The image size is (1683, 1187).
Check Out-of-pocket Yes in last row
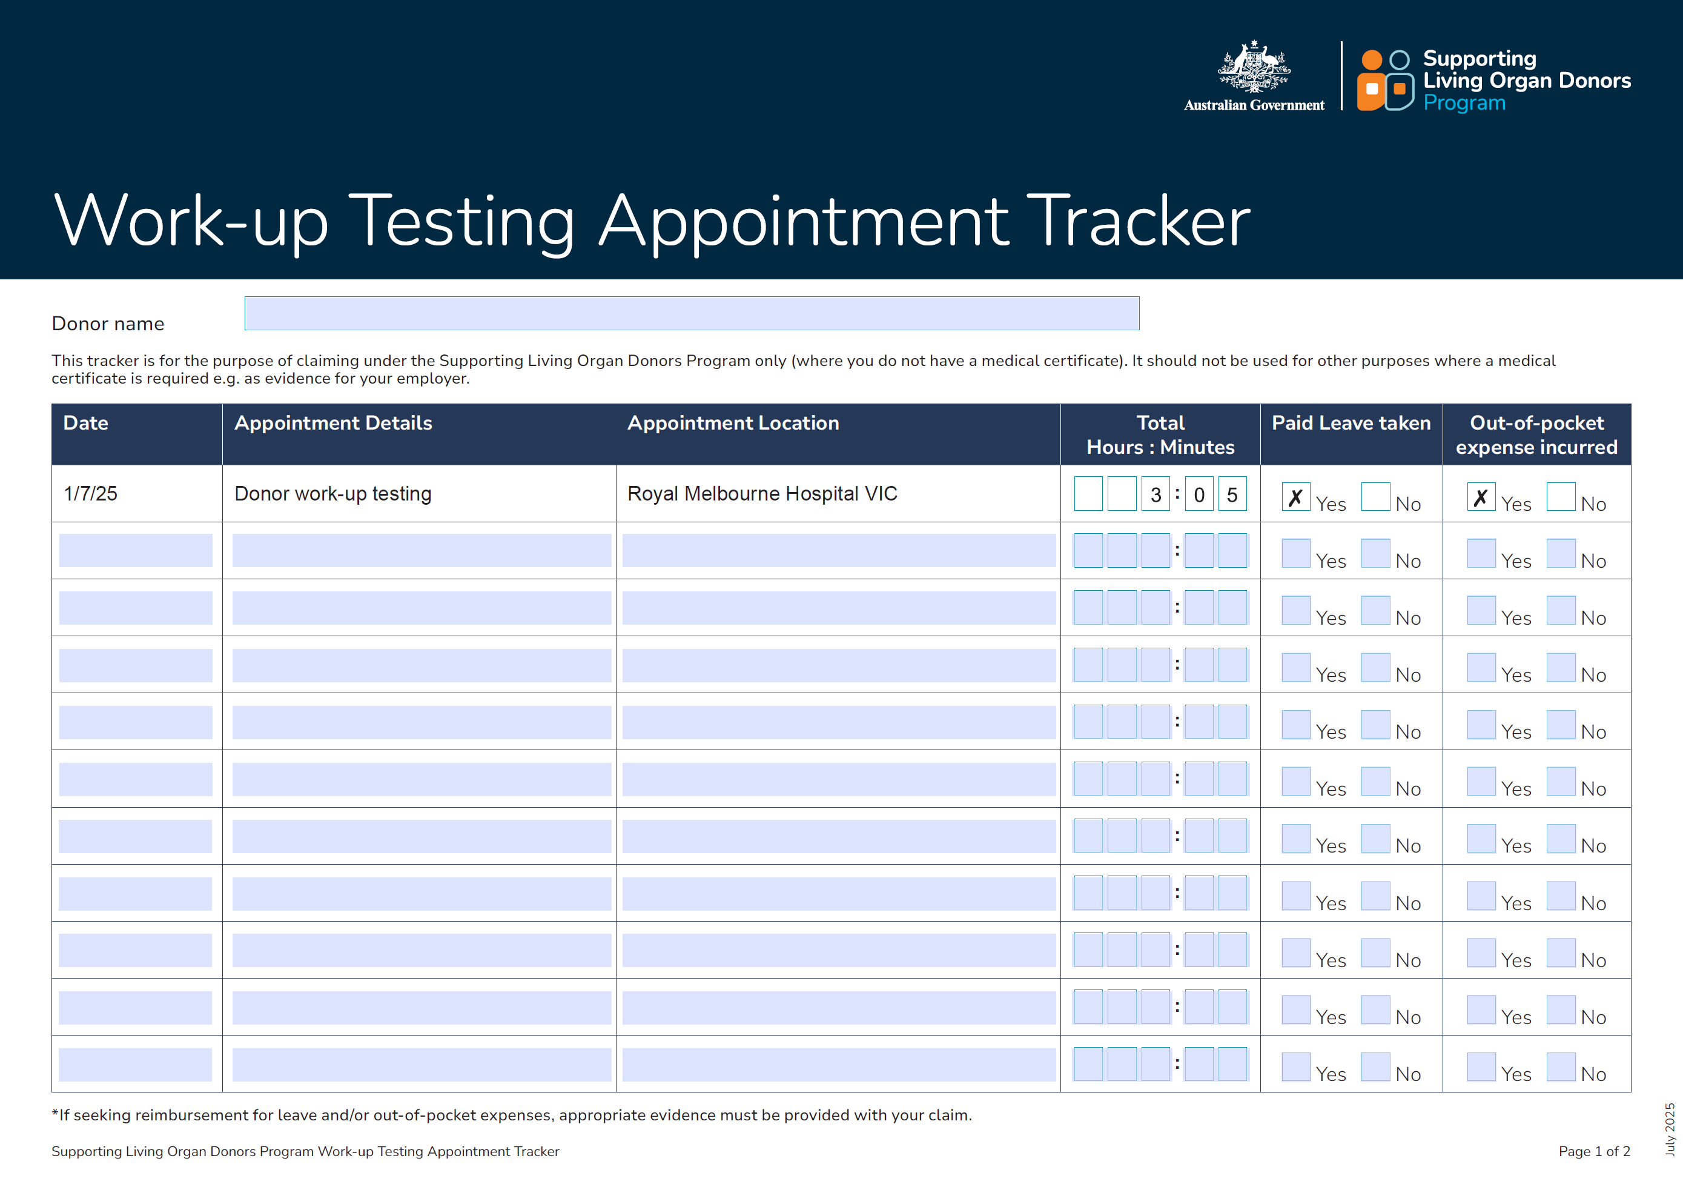point(1481,1067)
